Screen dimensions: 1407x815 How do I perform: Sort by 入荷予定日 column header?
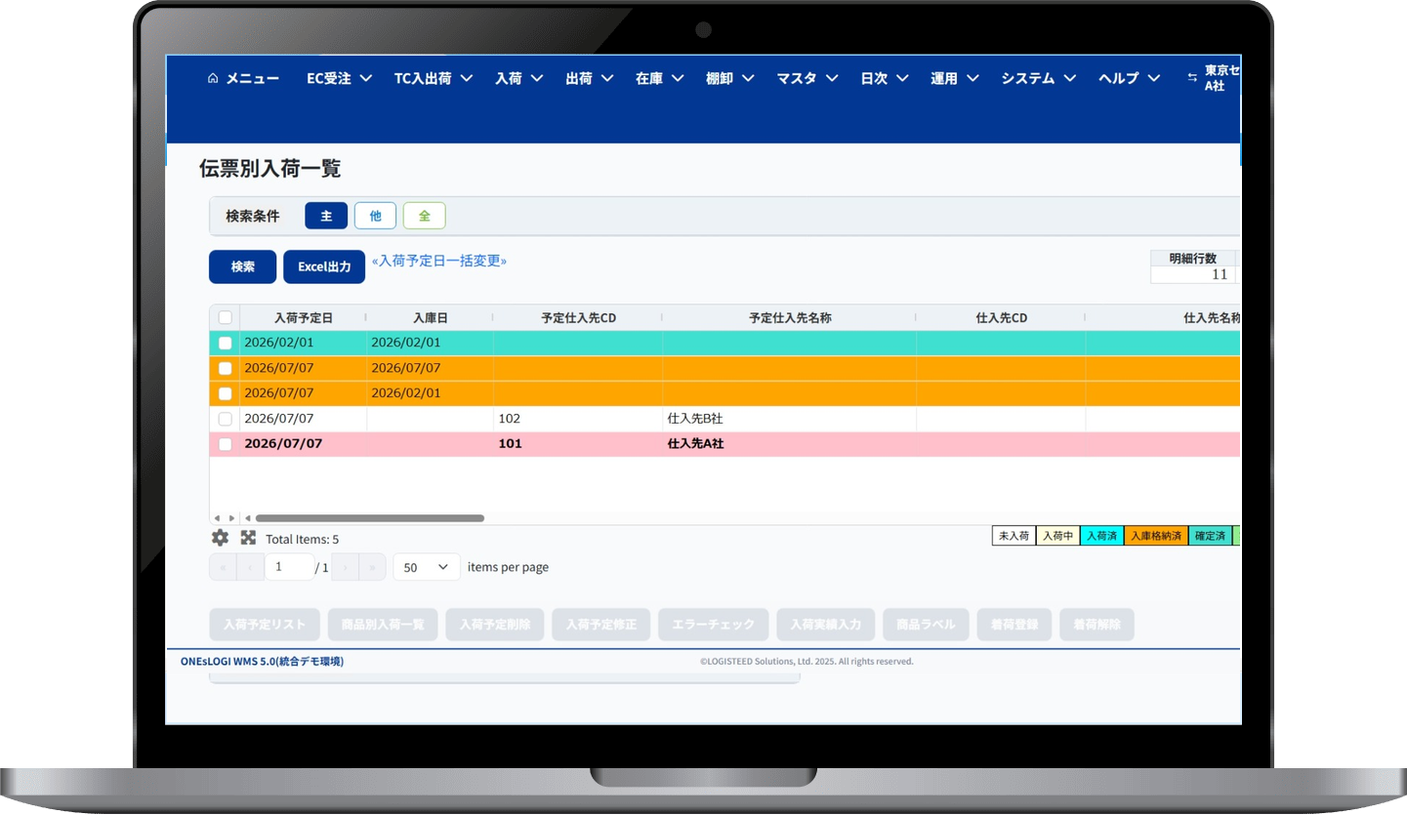coord(303,318)
